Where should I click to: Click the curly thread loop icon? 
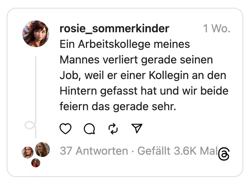(x=30, y=126)
